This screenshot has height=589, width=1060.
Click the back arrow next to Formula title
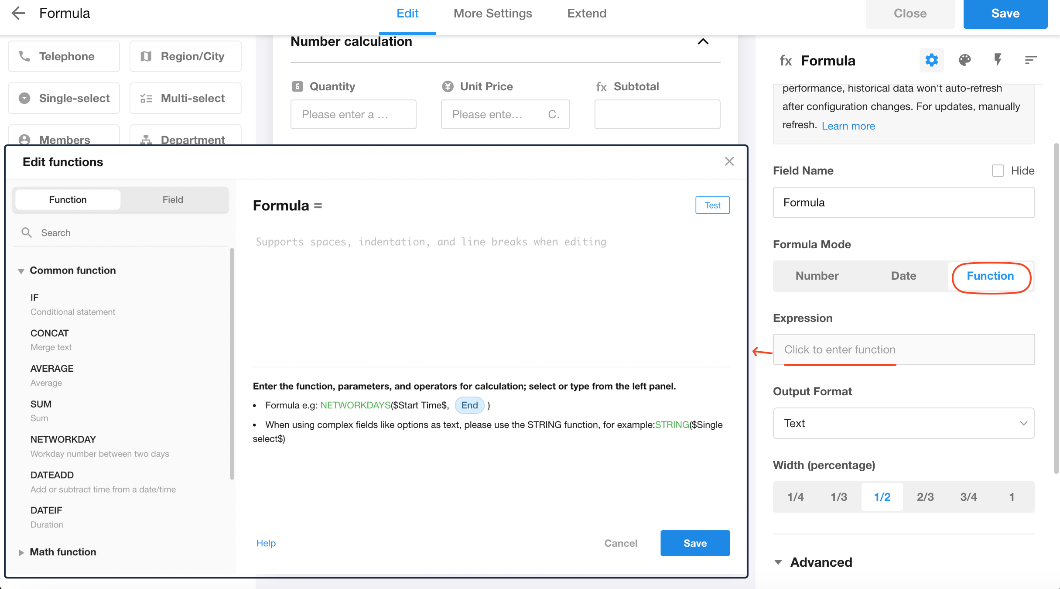coord(18,13)
